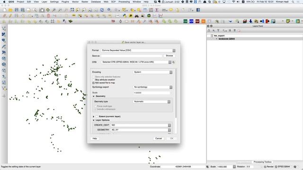Select the Zoom In magnifier
The width and height of the screenshot is (303, 170).
(x=54, y=10)
